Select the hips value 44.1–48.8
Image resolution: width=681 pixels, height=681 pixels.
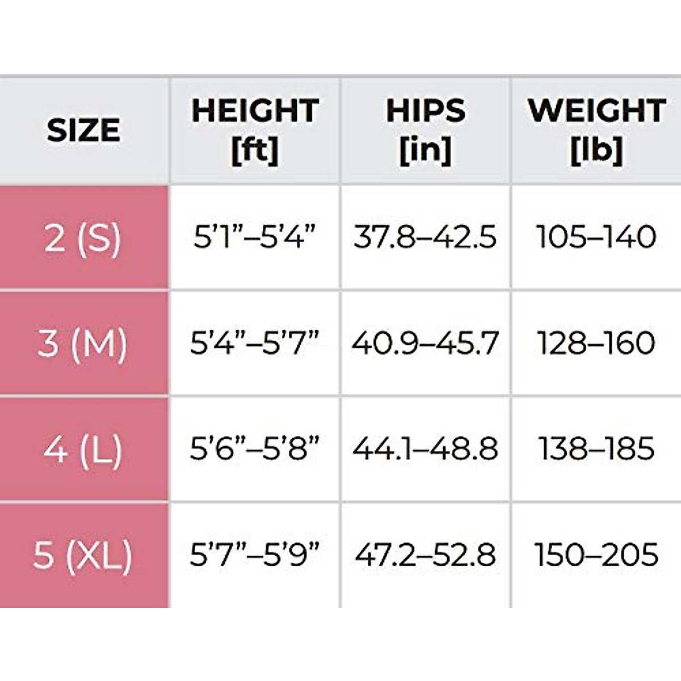(425, 449)
